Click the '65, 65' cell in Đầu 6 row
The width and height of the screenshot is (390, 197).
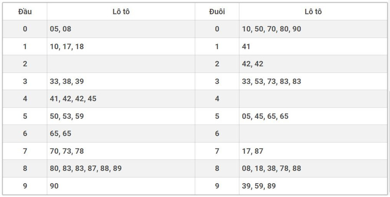click(61, 133)
